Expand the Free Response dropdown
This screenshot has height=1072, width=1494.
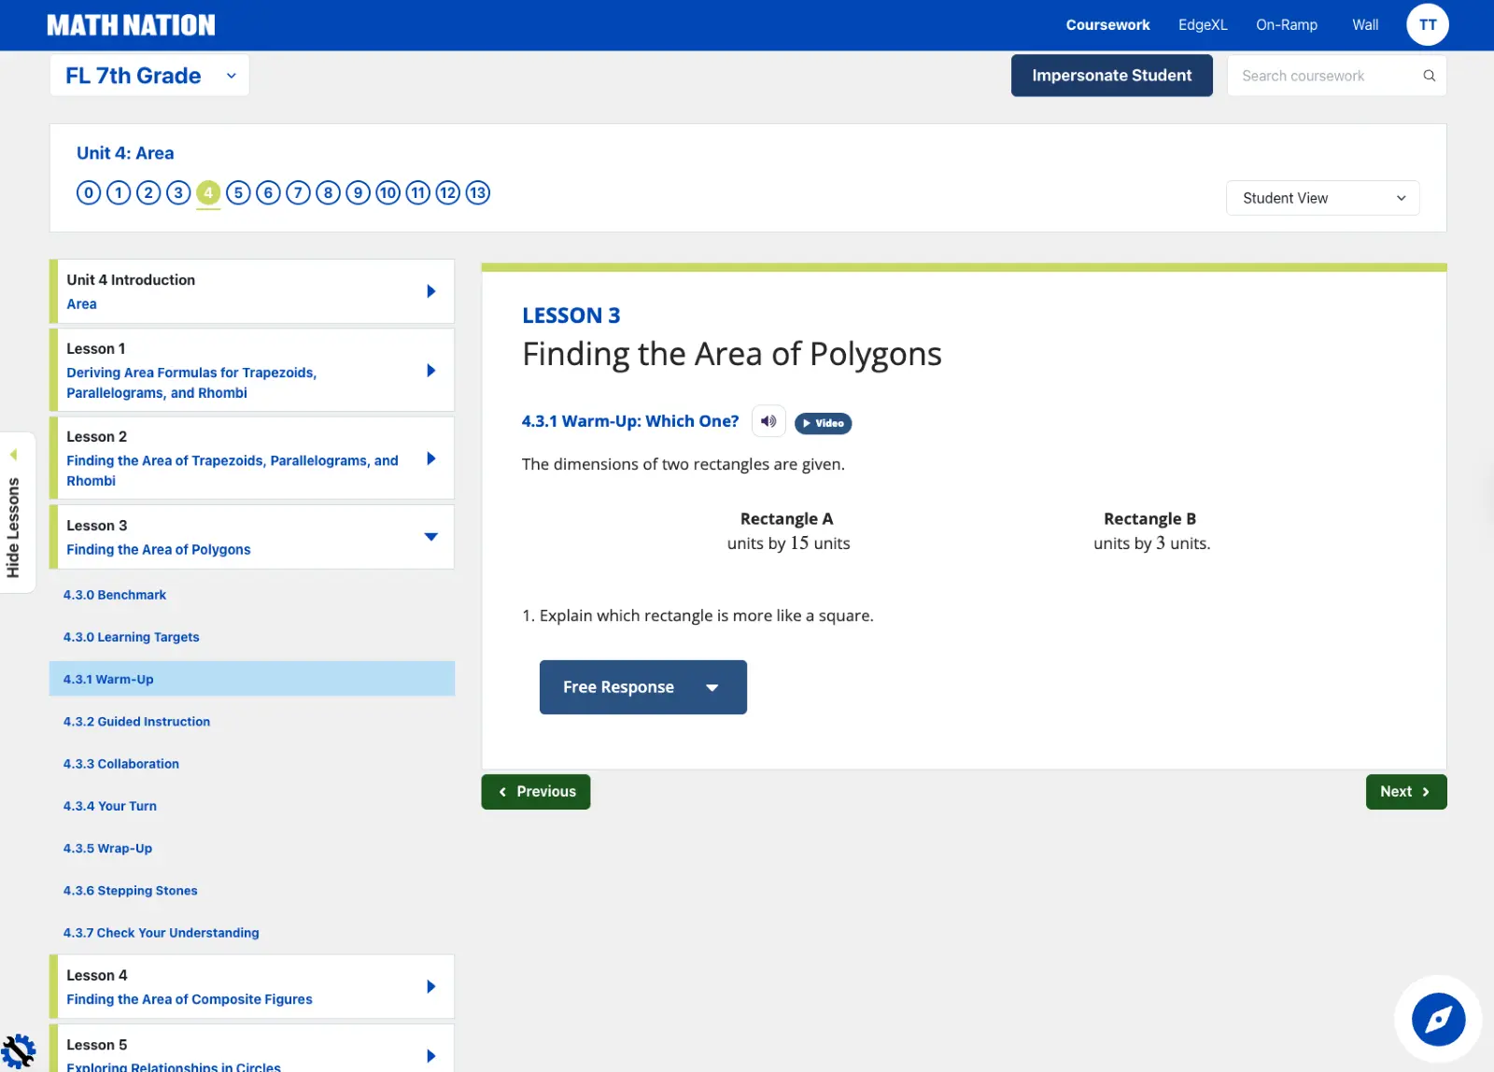642,687
